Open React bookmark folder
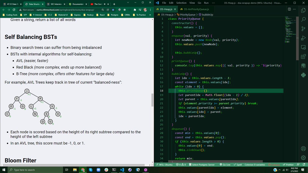 (x=100, y=15)
